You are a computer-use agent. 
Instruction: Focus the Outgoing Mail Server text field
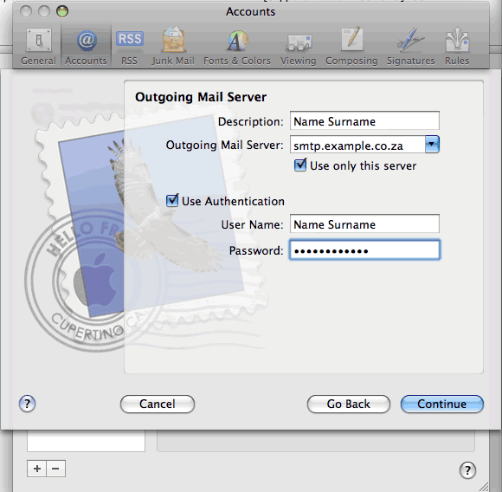click(x=357, y=145)
